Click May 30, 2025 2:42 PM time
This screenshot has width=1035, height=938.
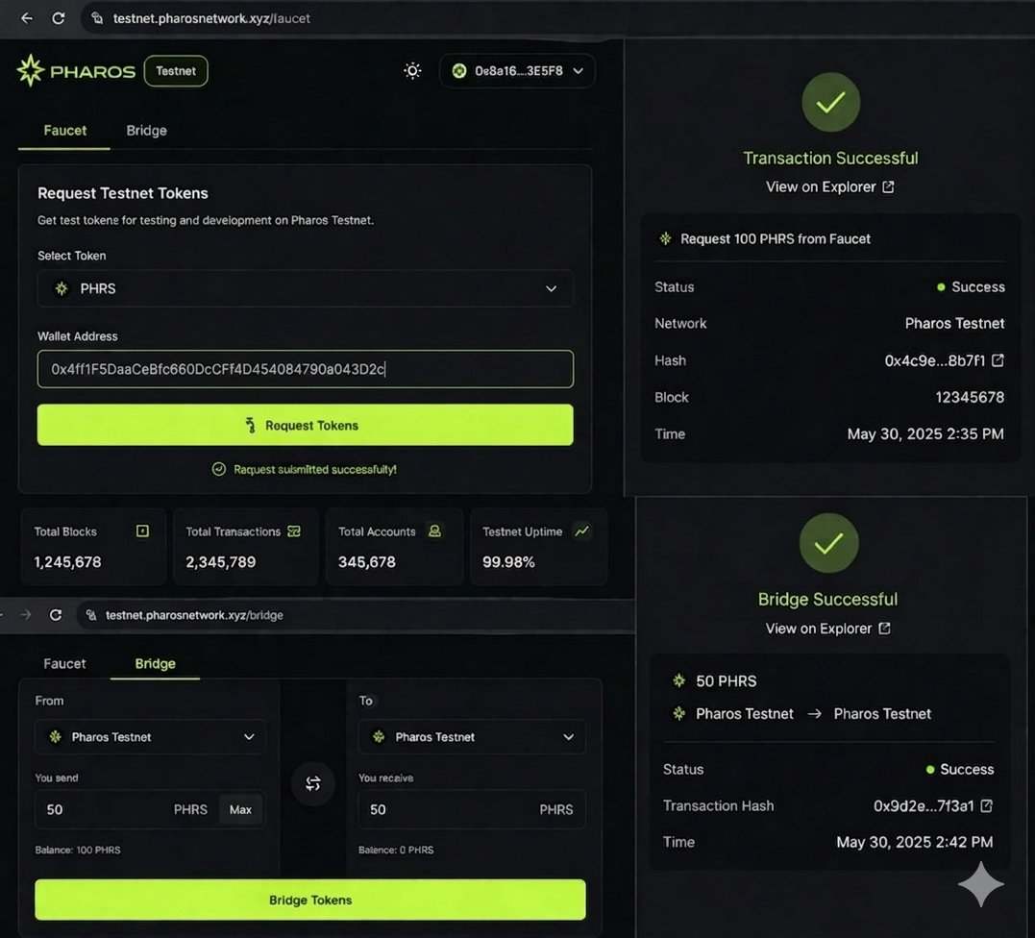click(914, 842)
